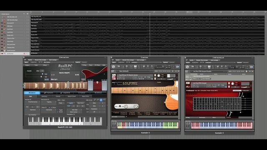This screenshot has height=150, width=267.
Task: Click NI view icon in Ilya Efimov Kontakt
Action: [x=178, y=67]
